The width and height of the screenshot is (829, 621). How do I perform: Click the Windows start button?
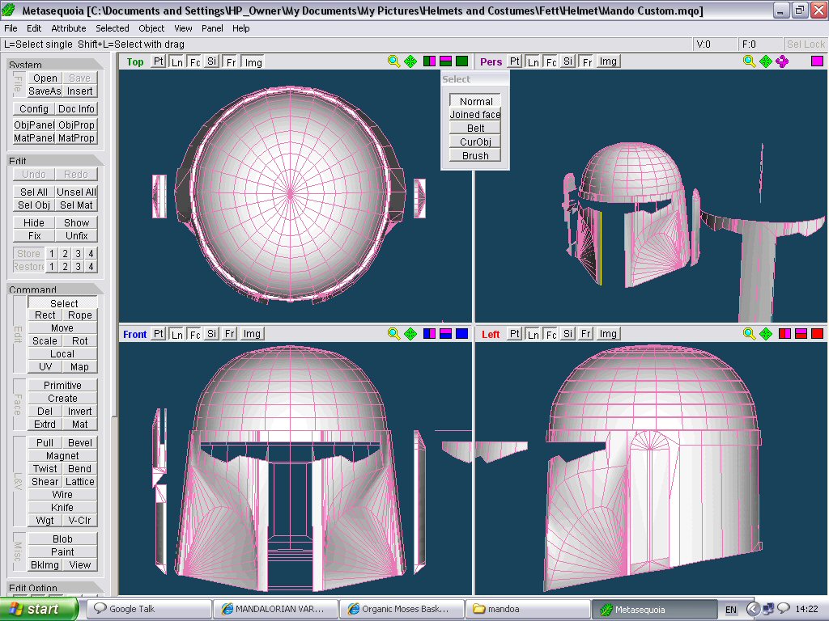(39, 609)
